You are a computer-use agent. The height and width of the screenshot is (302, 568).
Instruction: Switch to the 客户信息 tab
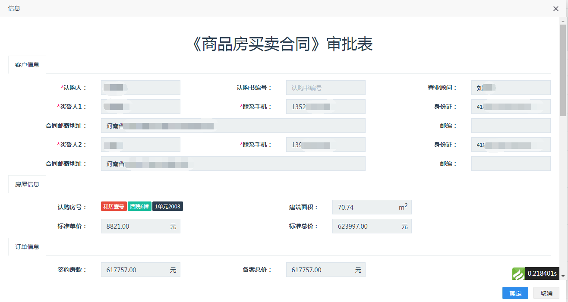point(27,65)
